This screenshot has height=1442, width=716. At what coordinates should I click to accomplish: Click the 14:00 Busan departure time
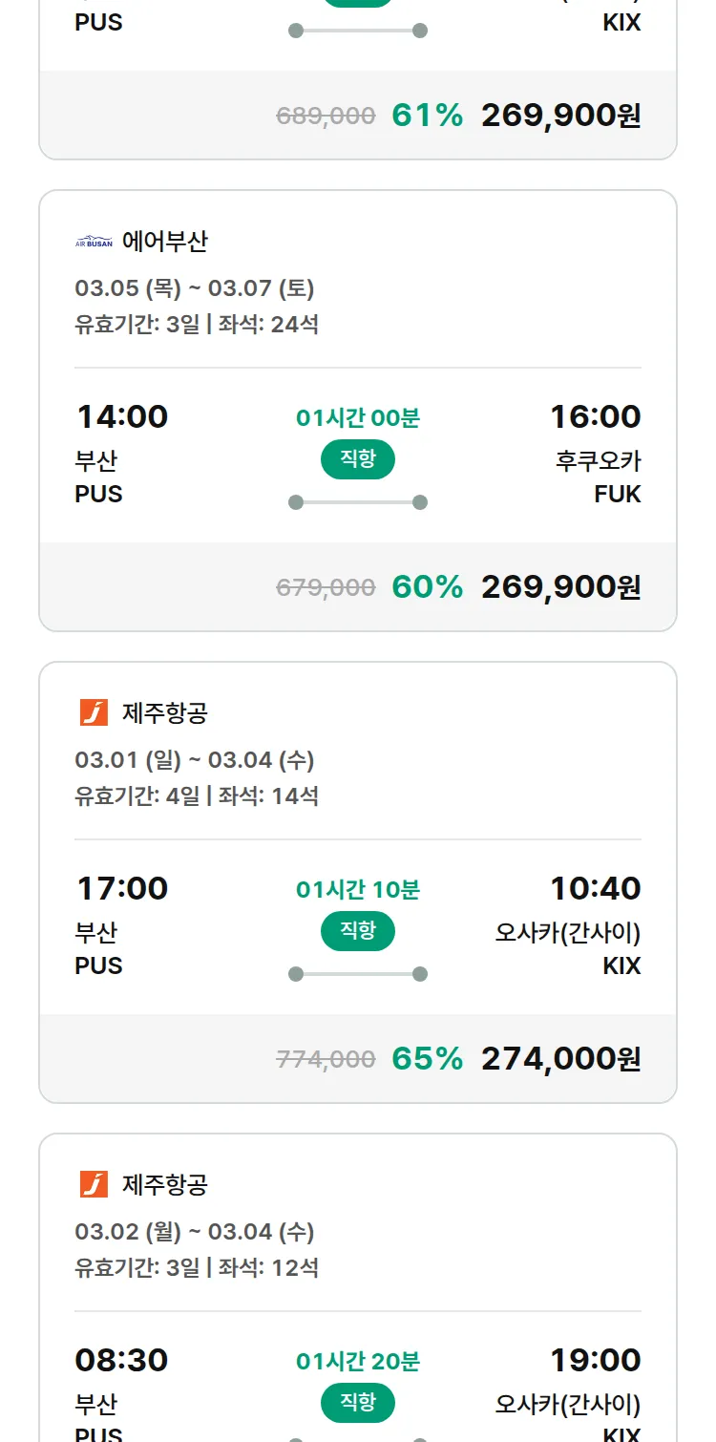(121, 416)
